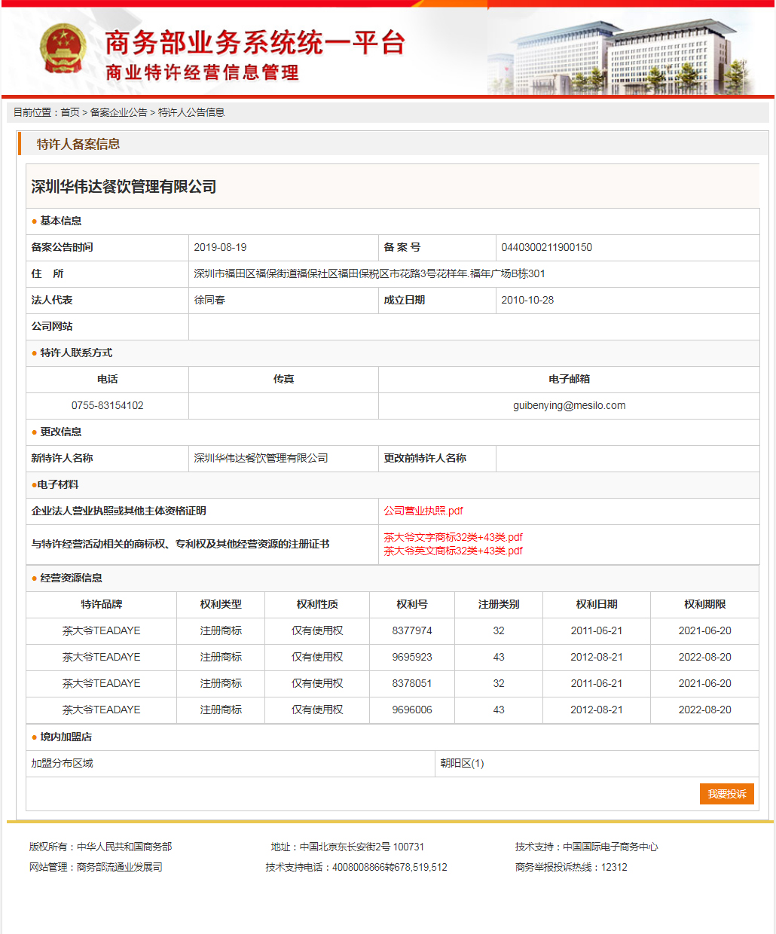
Task: Select footer address 中国北京东长安街2号
Action: coord(345,847)
